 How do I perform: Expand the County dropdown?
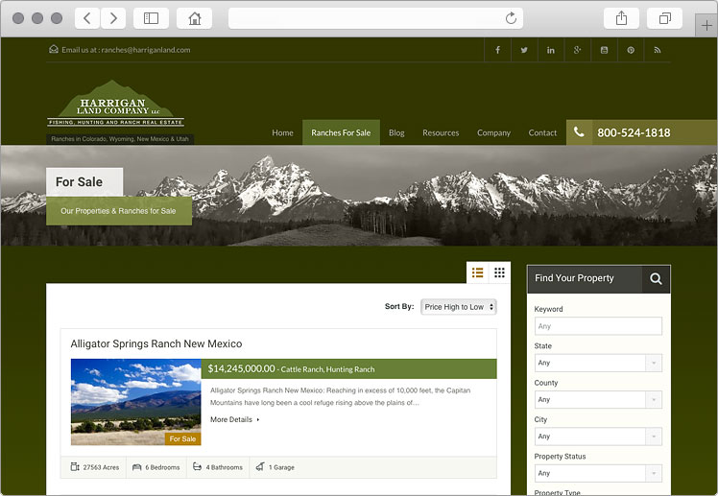[598, 399]
